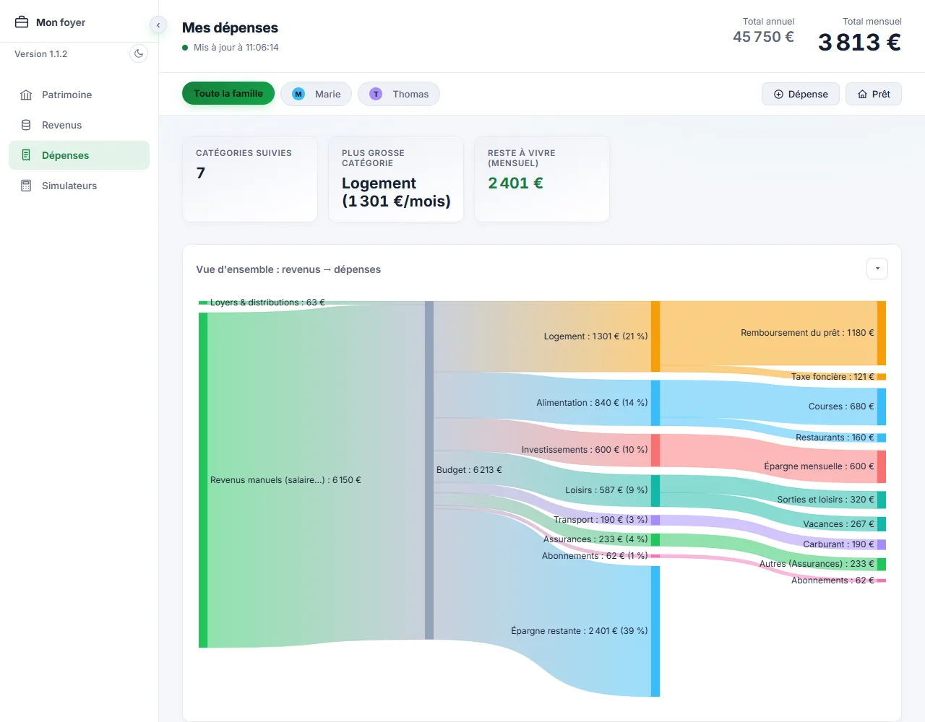Image resolution: width=925 pixels, height=722 pixels.
Task: Click the Loisirs : 587 € (9 %) label
Action: point(606,490)
